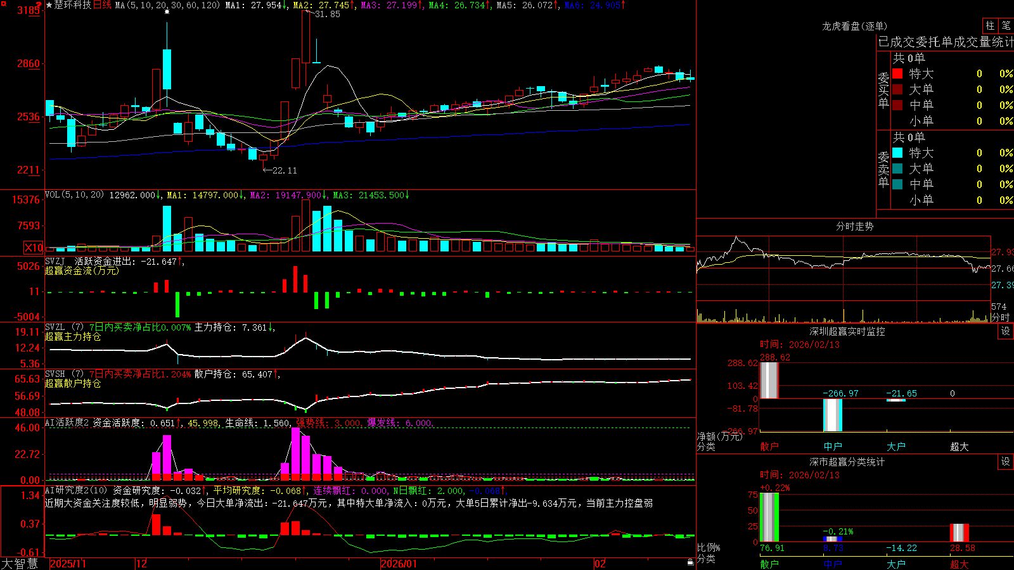Click the 龙虎看盘(逐单) panel title
This screenshot has height=570, width=1014.
click(x=854, y=26)
